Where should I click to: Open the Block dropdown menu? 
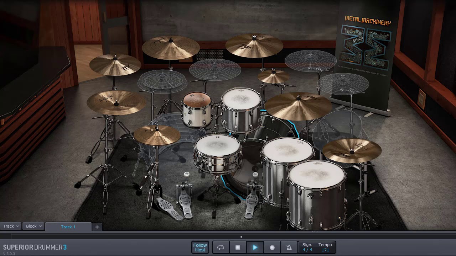(34, 226)
